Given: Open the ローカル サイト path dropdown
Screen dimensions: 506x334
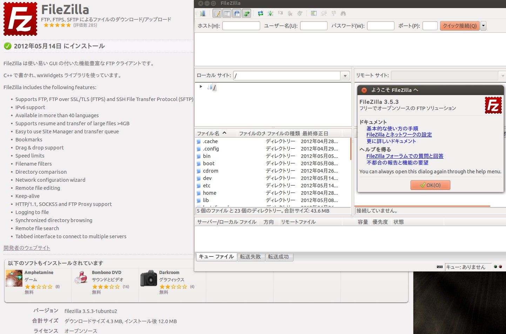Looking at the screenshot, I should pyautogui.click(x=345, y=76).
